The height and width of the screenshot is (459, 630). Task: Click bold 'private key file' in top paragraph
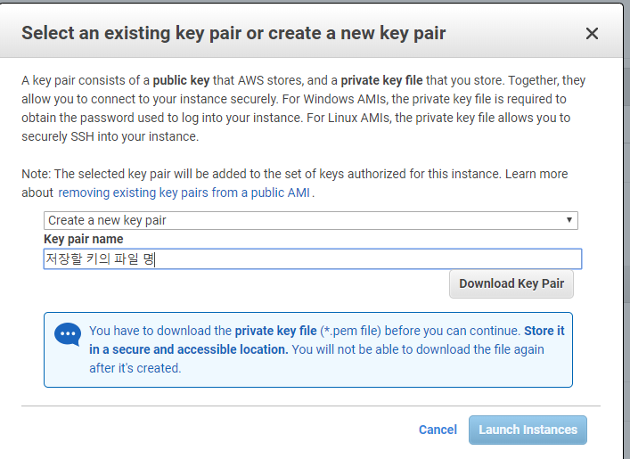[381, 80]
